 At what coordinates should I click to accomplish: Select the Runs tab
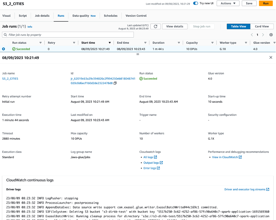(x=61, y=16)
